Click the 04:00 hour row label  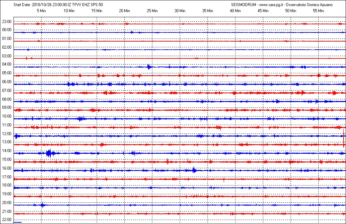[x=7, y=64]
